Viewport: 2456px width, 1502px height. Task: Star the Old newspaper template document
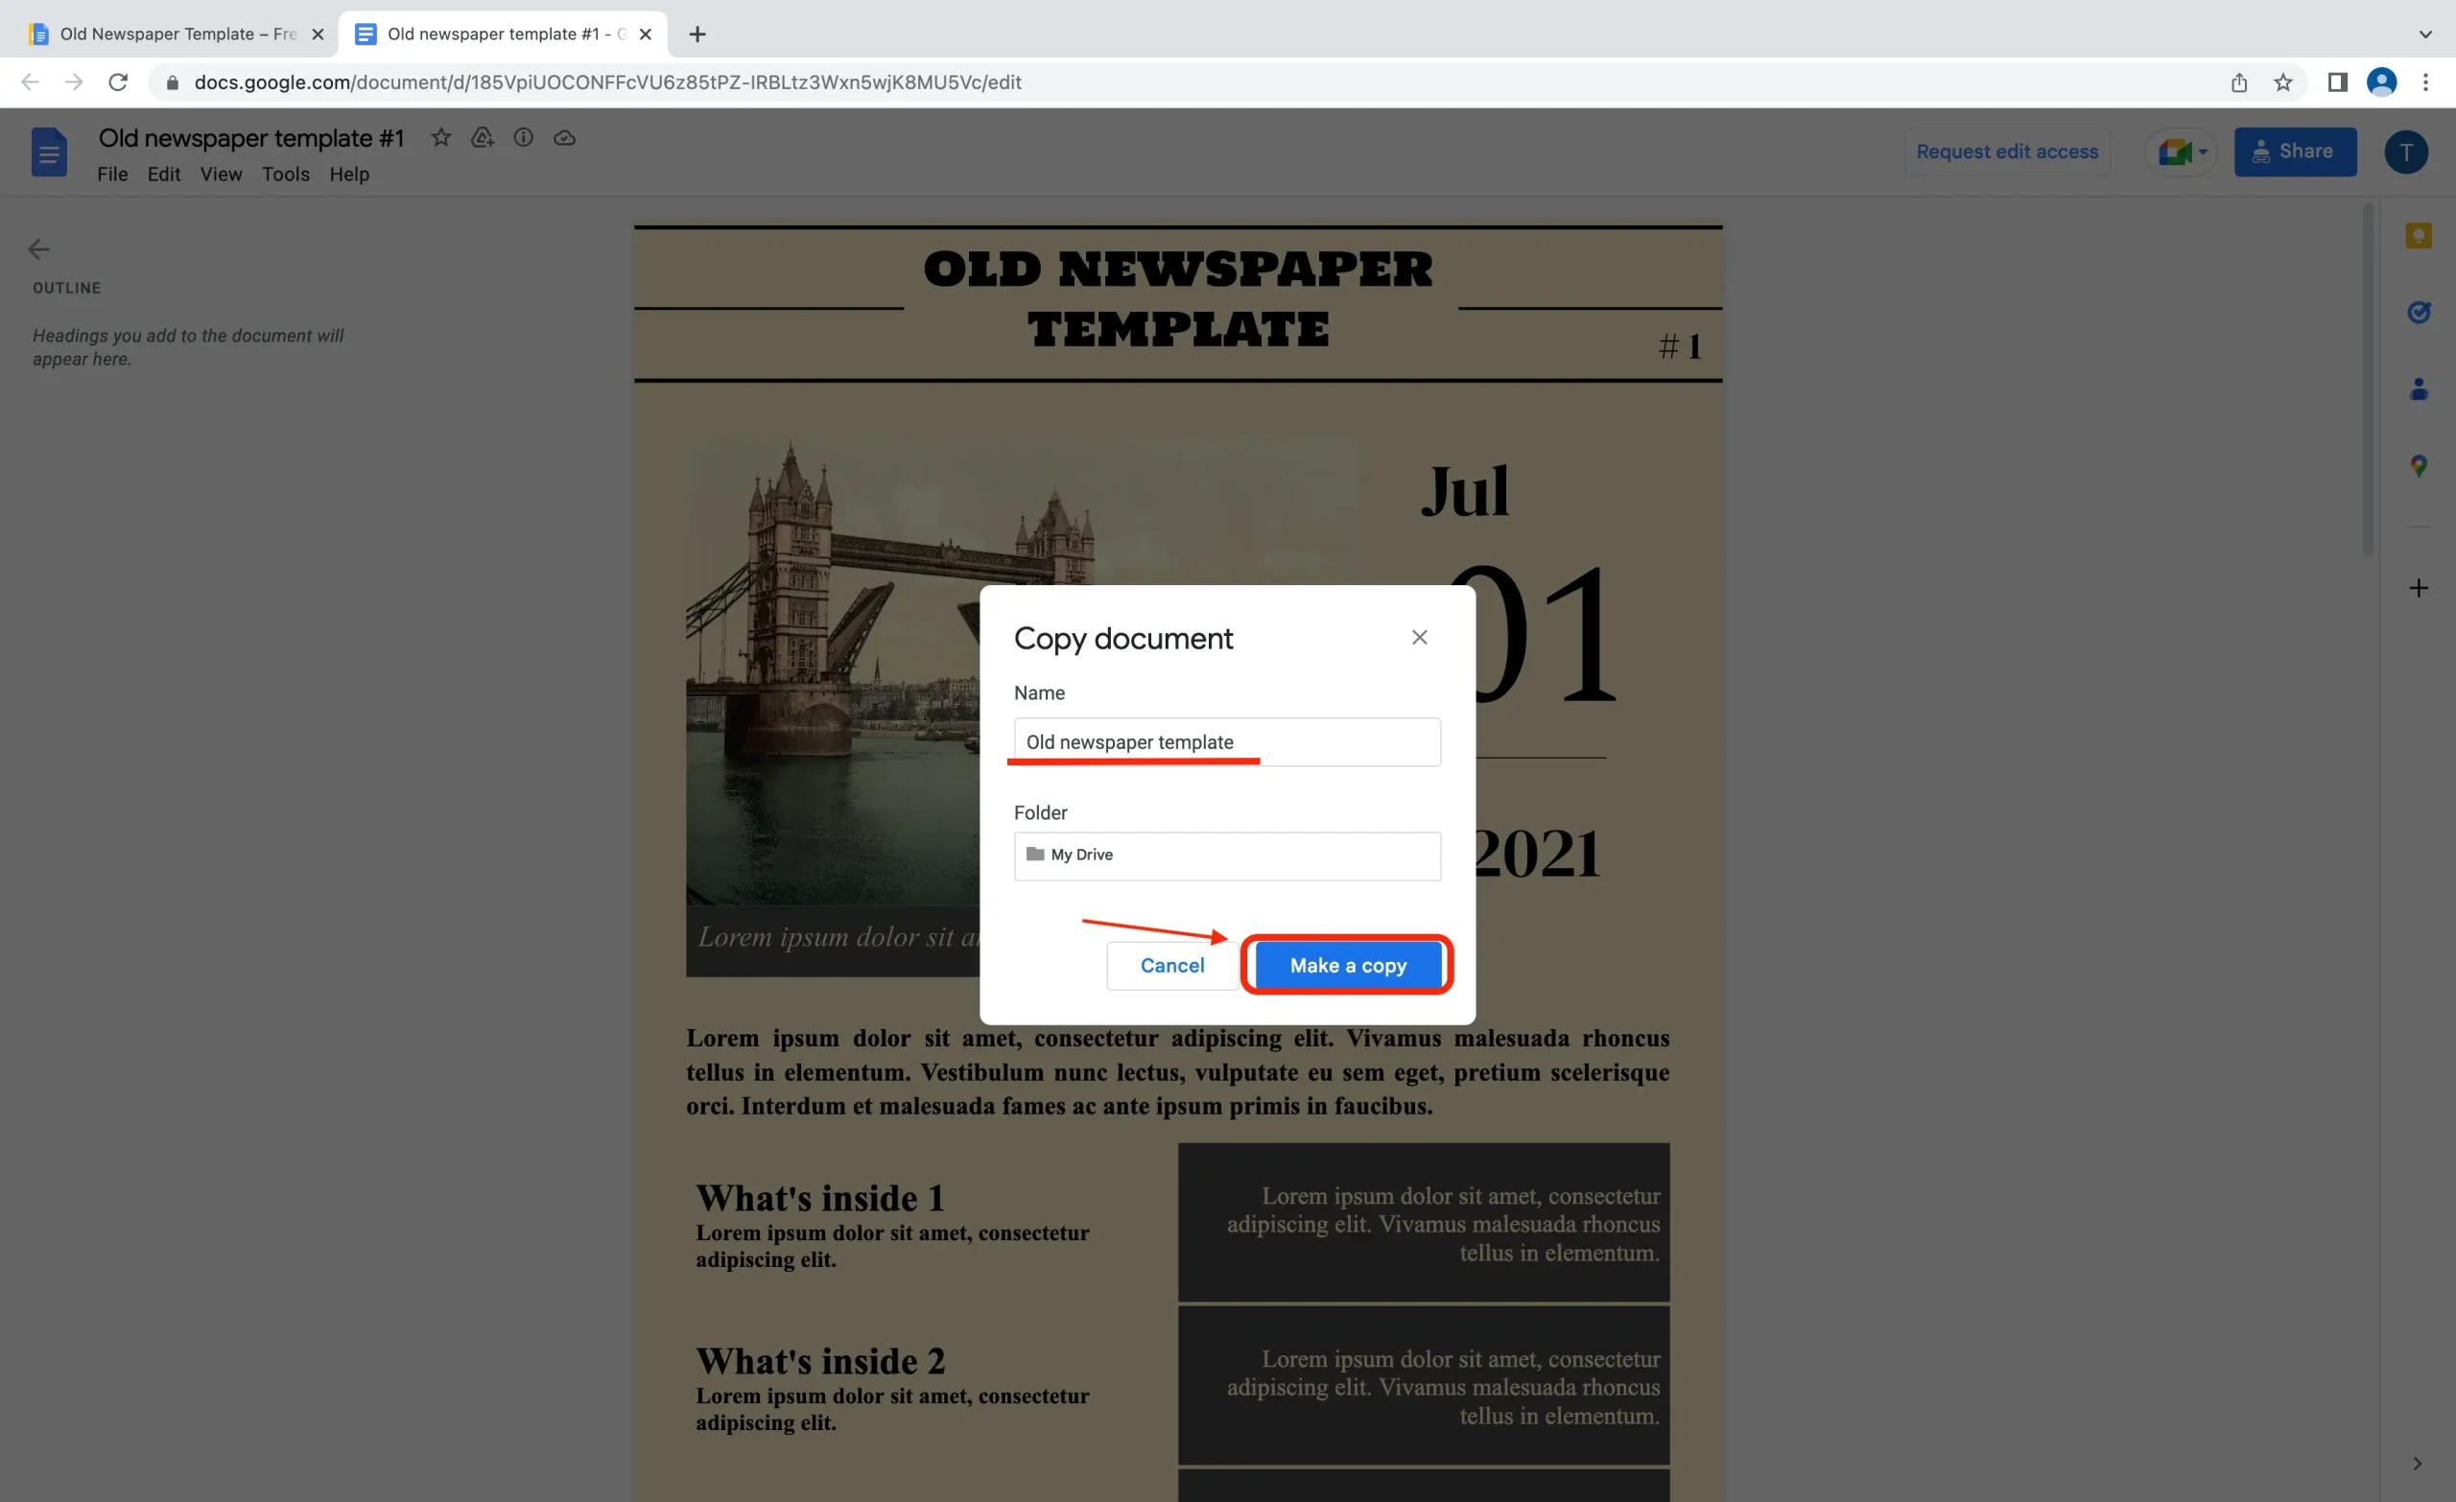click(439, 137)
